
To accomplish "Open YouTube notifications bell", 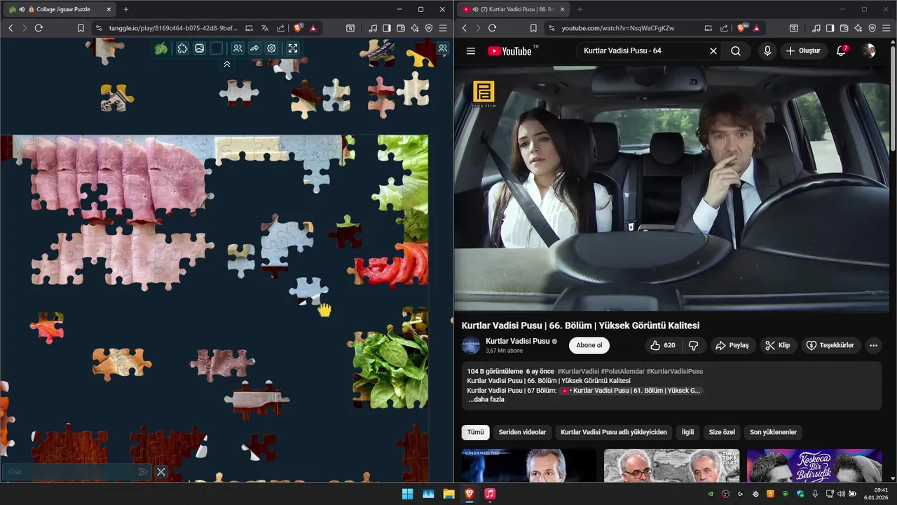I will (842, 50).
